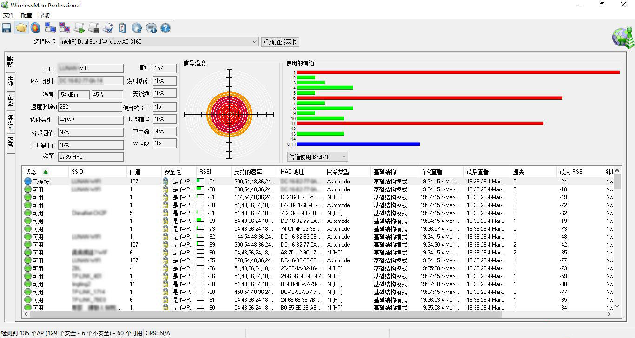The height and width of the screenshot is (338, 635).
Task: Click the 信道 field showing 157
Action: 165,68
